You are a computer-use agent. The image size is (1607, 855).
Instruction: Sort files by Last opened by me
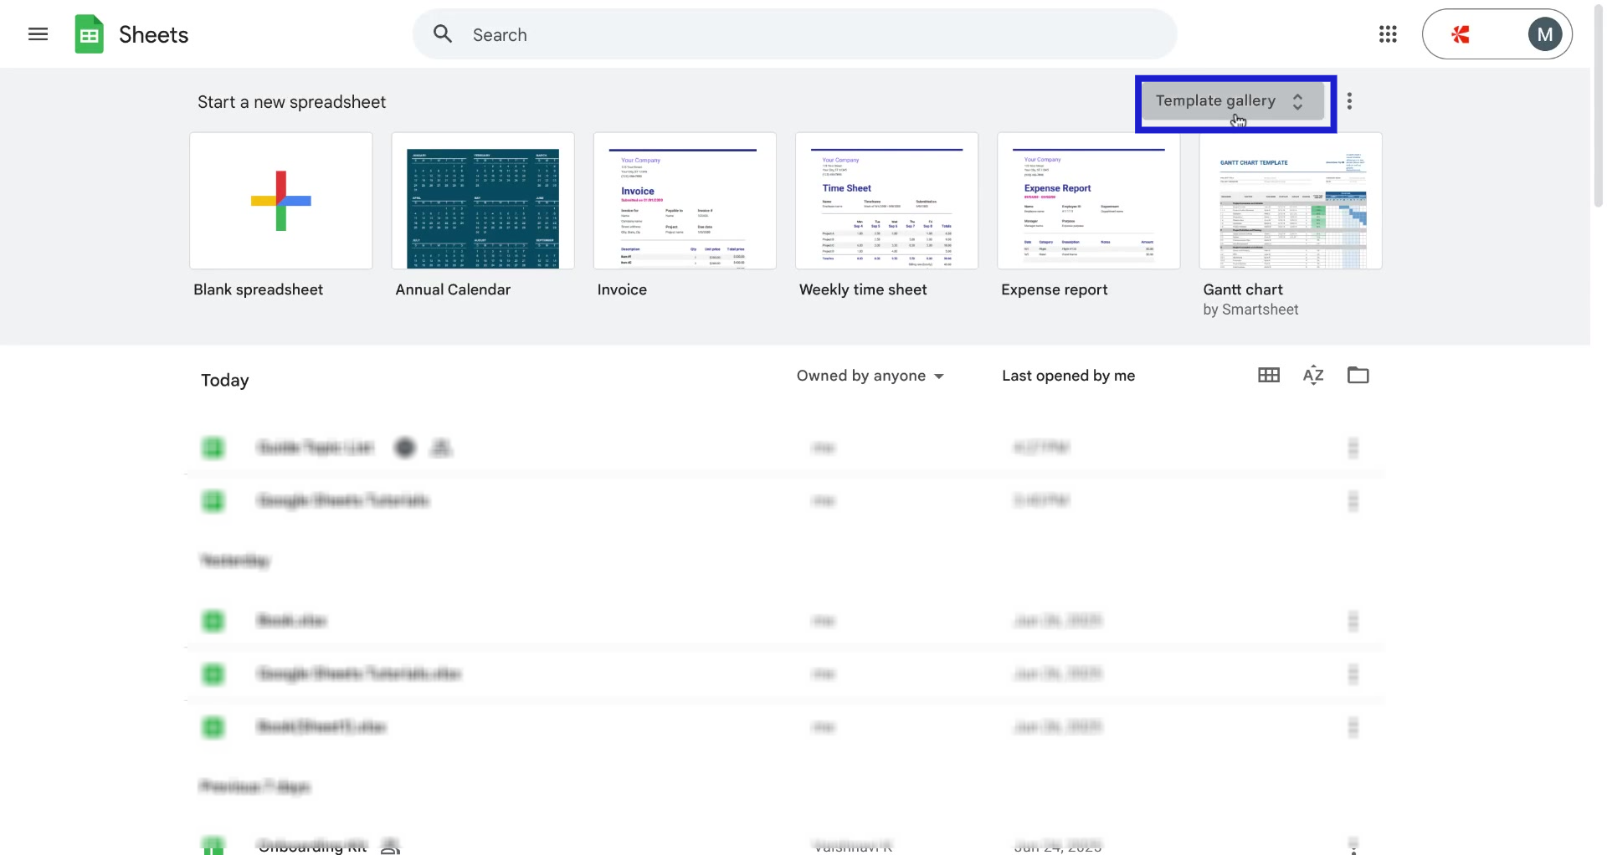pos(1068,376)
